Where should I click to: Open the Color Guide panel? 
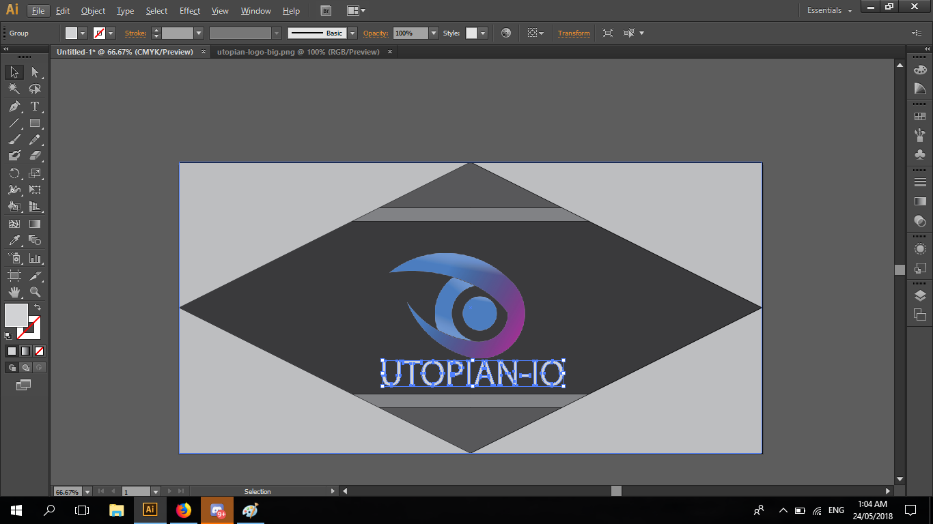920,88
